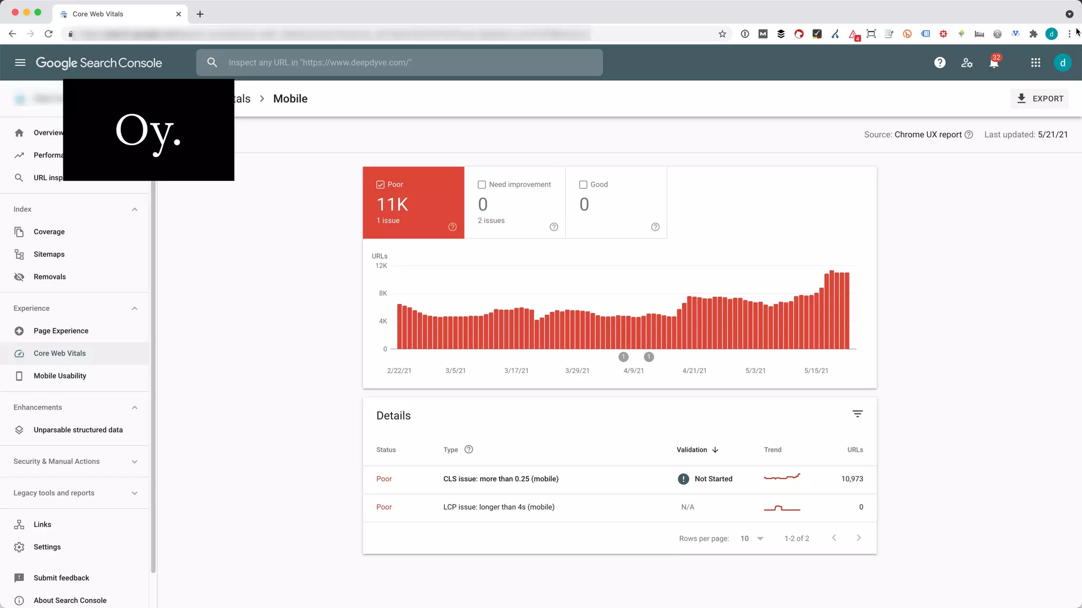Open the CLS issue row
Image resolution: width=1082 pixels, height=608 pixels.
[500, 479]
